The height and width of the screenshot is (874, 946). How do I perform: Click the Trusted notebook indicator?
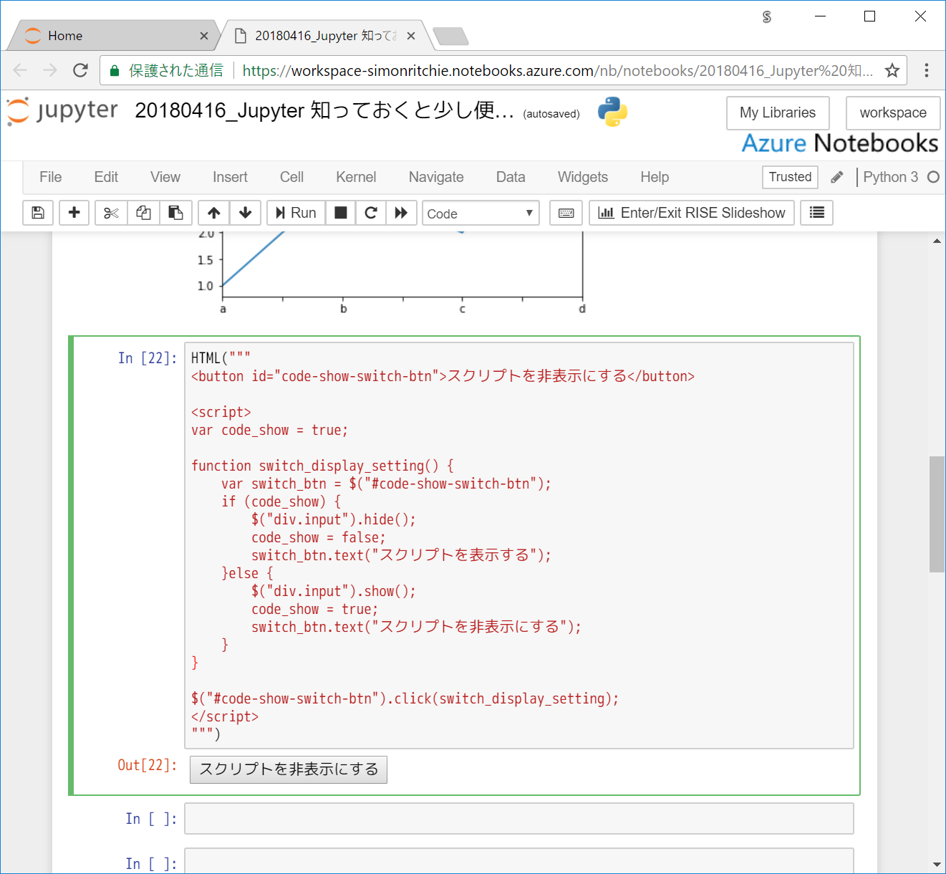[790, 177]
